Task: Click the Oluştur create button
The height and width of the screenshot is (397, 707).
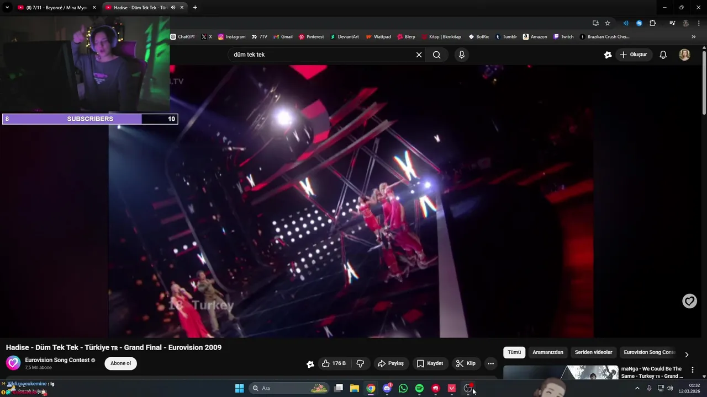Action: pyautogui.click(x=634, y=55)
